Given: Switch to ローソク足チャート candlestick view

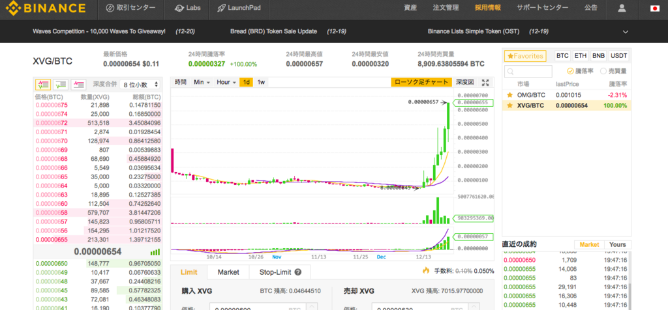Looking at the screenshot, I should [x=421, y=82].
